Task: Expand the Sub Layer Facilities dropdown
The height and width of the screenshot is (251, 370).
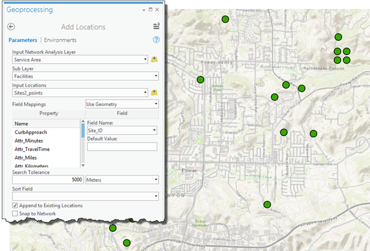Action: [154, 76]
